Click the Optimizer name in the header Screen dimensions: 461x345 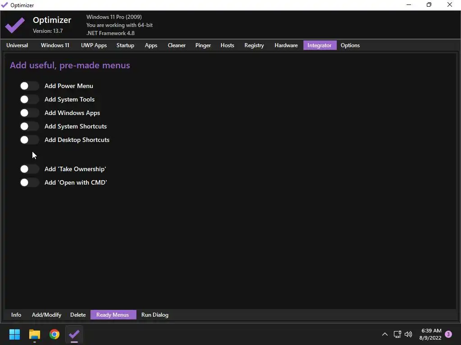(52, 20)
